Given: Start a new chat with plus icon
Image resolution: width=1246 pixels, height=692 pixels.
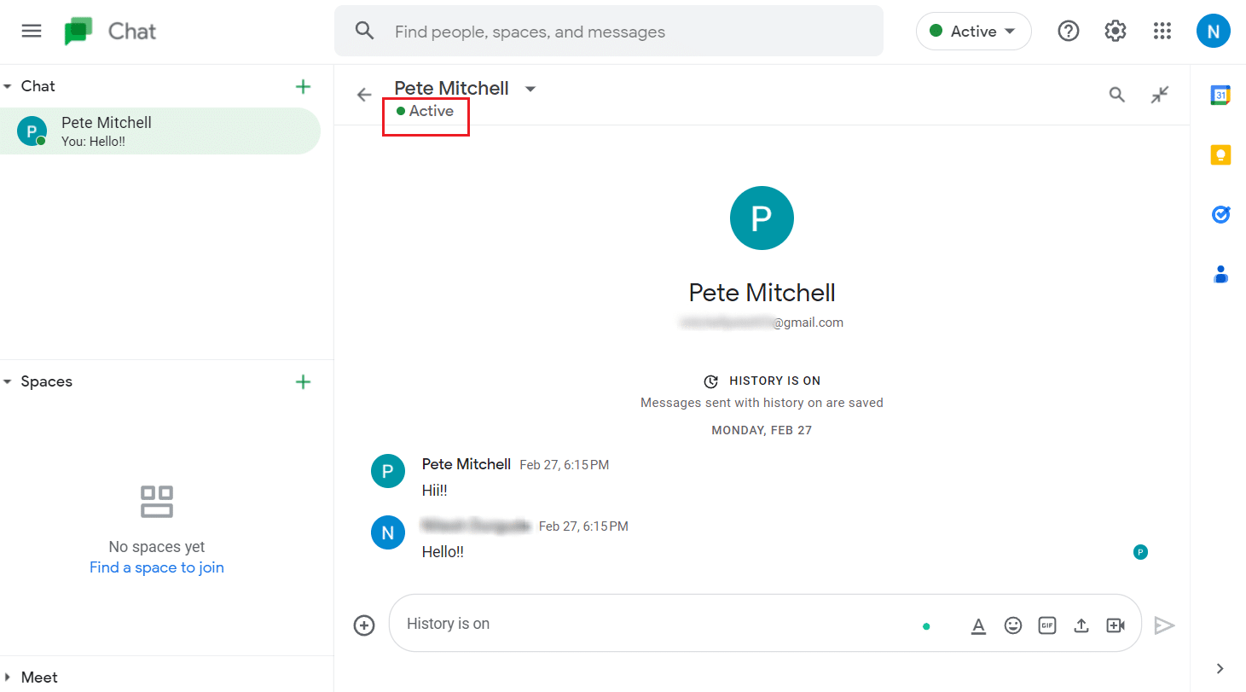Looking at the screenshot, I should click(303, 86).
